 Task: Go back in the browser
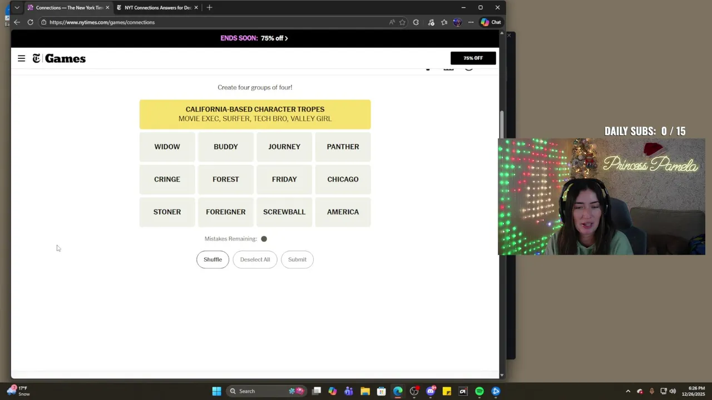point(17,22)
